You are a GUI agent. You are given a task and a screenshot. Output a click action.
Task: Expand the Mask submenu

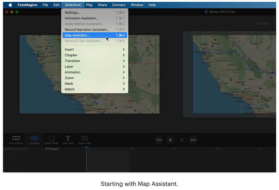[95, 84]
